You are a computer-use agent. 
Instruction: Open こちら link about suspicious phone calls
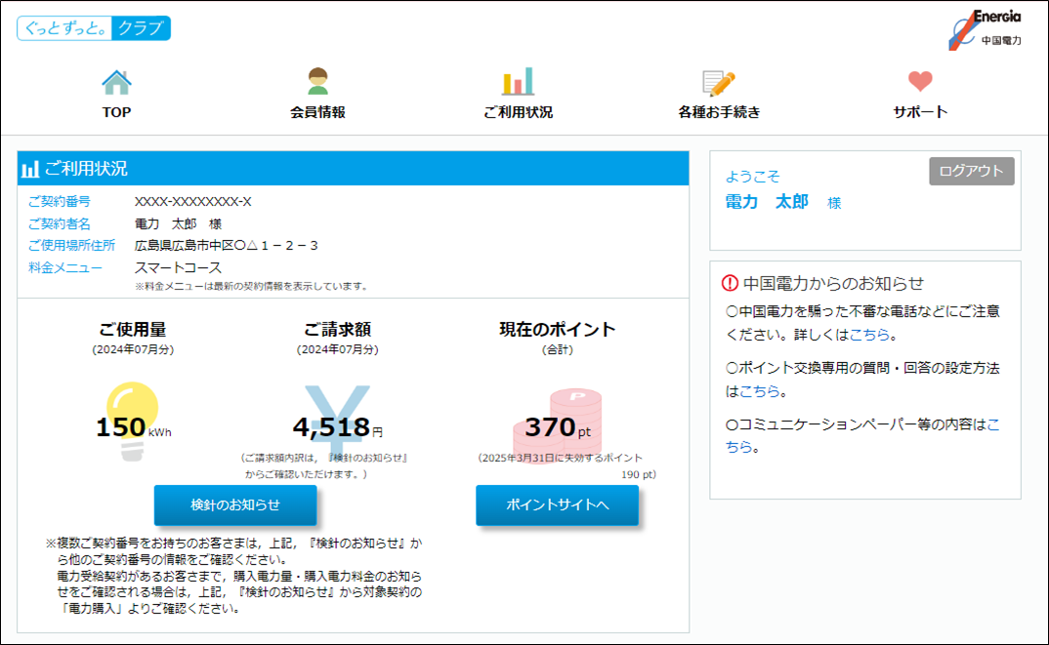[869, 334]
